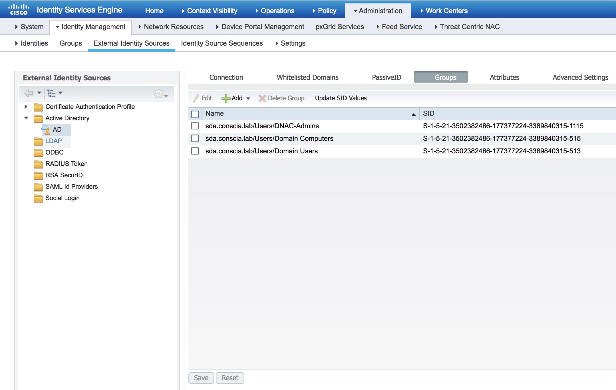Viewport: 616px width, 390px height.
Task: Select External Identity Sources section
Action: coord(132,43)
